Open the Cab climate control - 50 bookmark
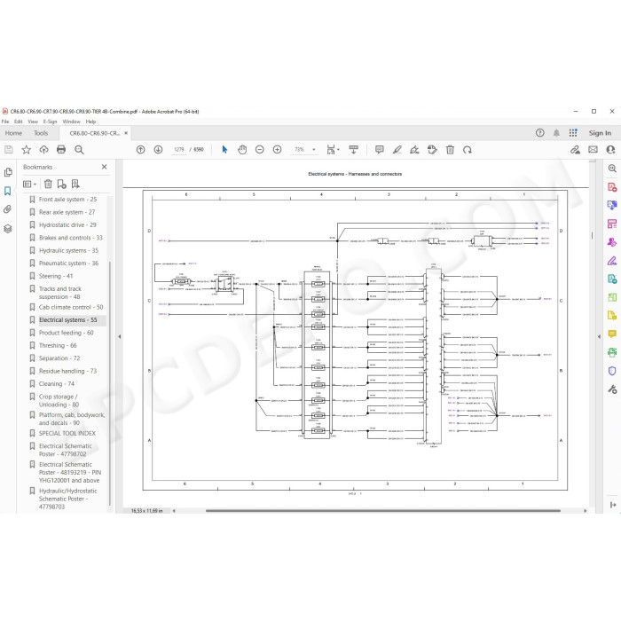Screen dimensions: 621x621 (71, 307)
